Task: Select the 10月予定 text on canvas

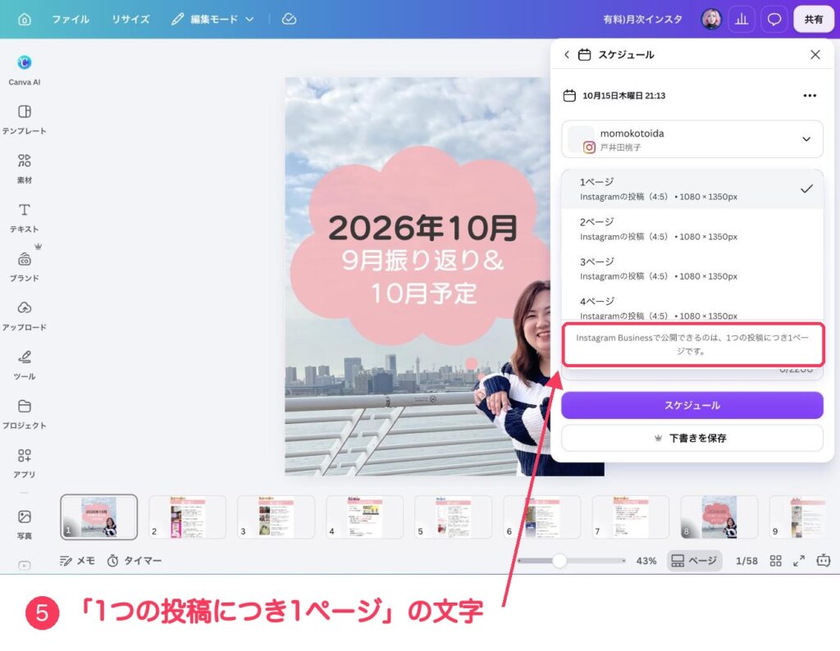Action: click(x=423, y=294)
